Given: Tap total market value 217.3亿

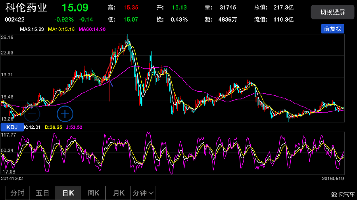Looking at the screenshot, I should (284, 8).
